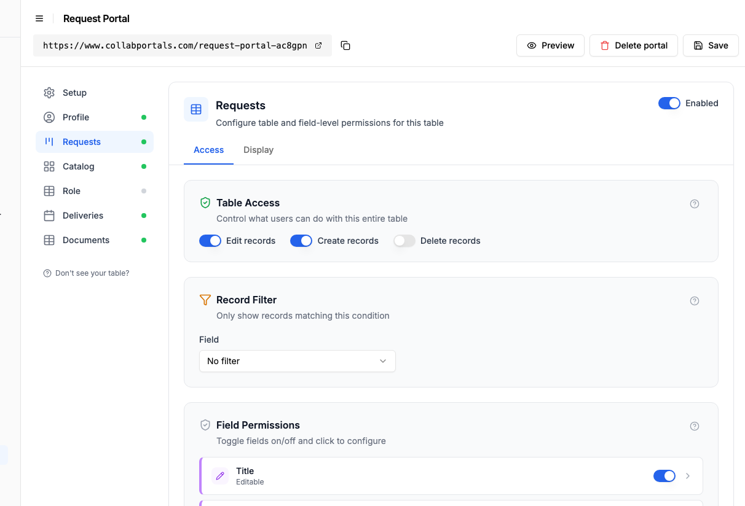This screenshot has height=506, width=745.
Task: Click the Record Filter funnel icon
Action: pyautogui.click(x=205, y=300)
